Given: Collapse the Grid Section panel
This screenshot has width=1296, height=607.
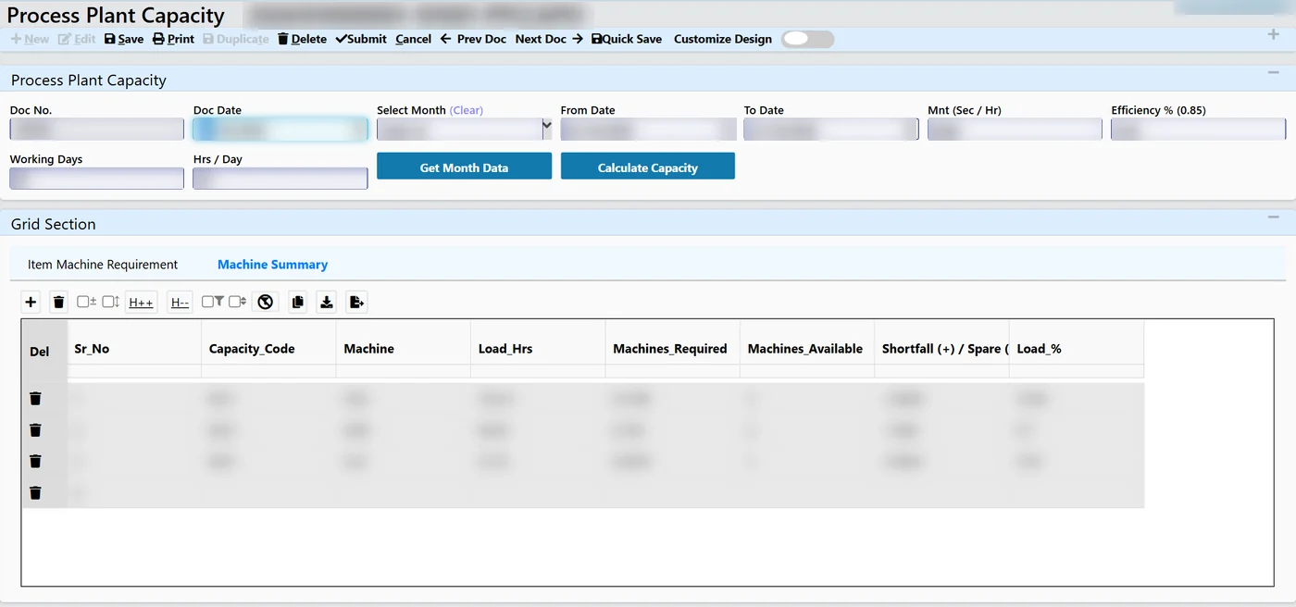Looking at the screenshot, I should point(1273,217).
